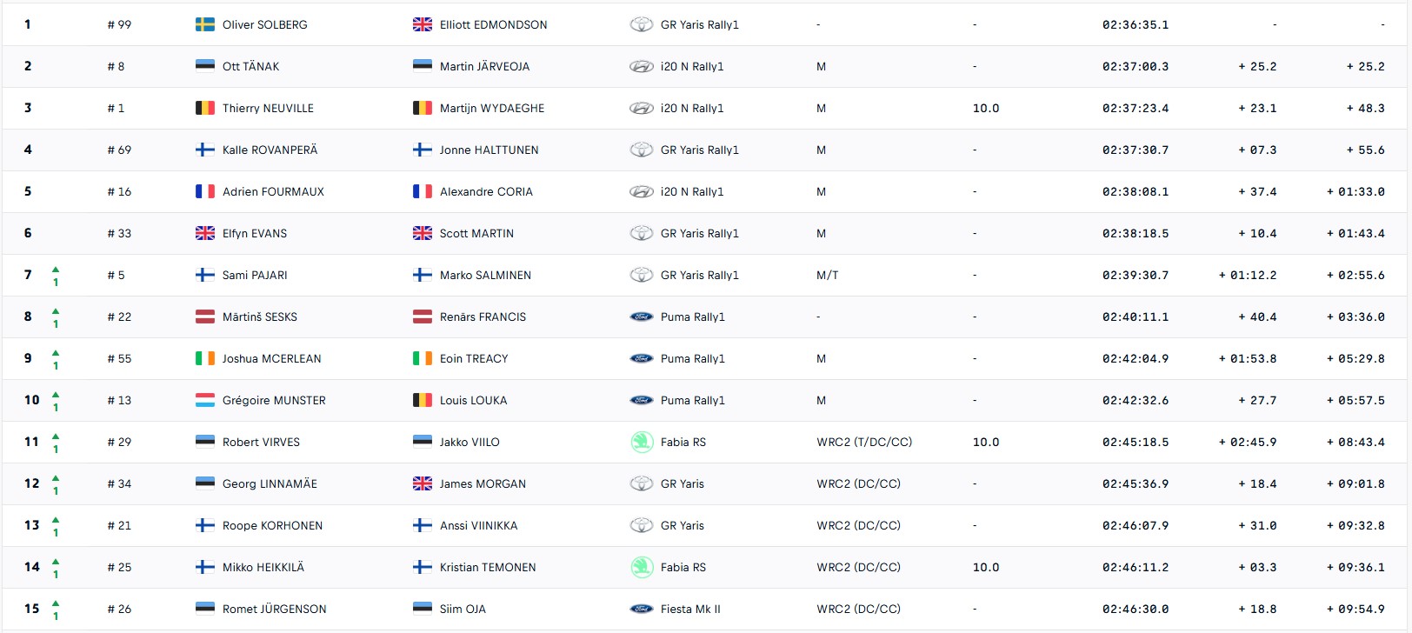The image size is (1412, 633).
Task: Click the Hyundai logo next to Ott TÄNAK's i20
Action: [x=642, y=66]
